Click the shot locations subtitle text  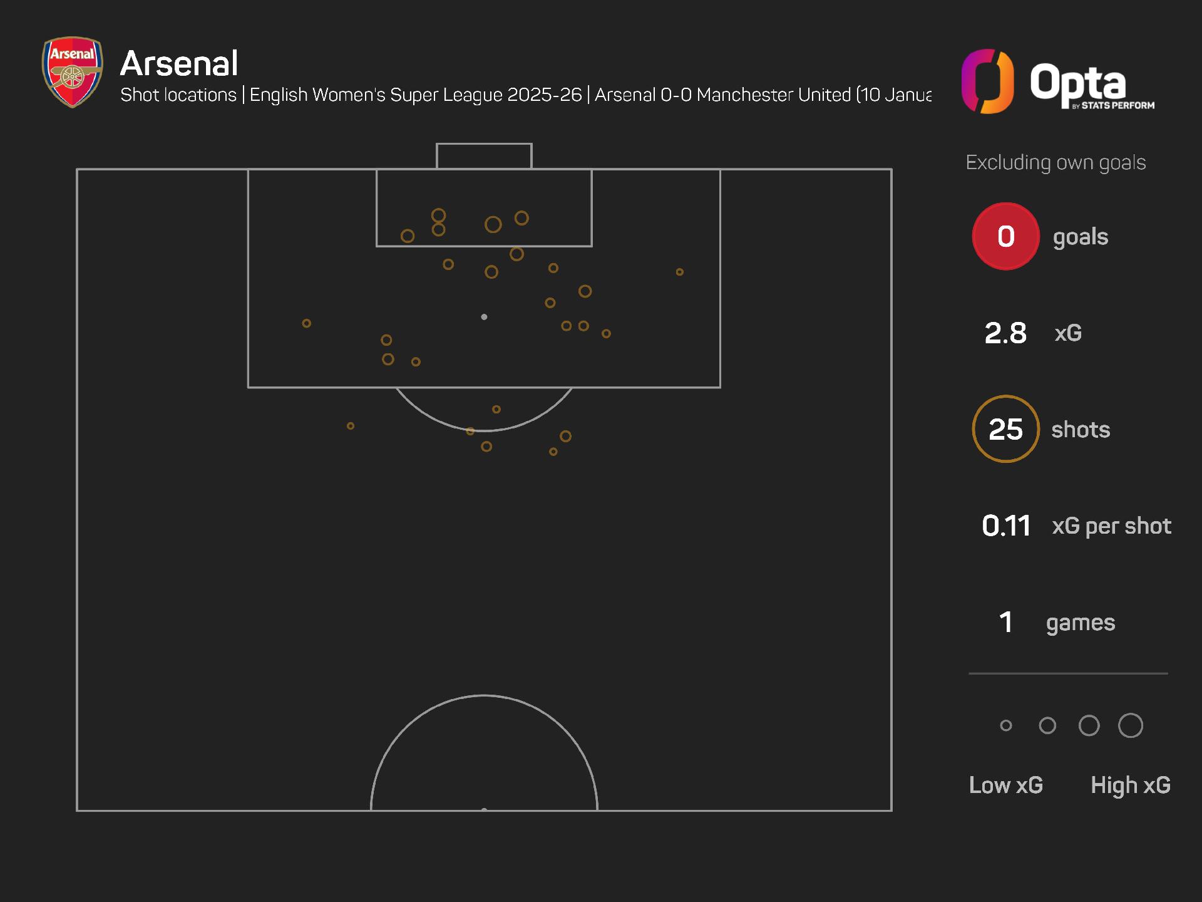click(525, 95)
